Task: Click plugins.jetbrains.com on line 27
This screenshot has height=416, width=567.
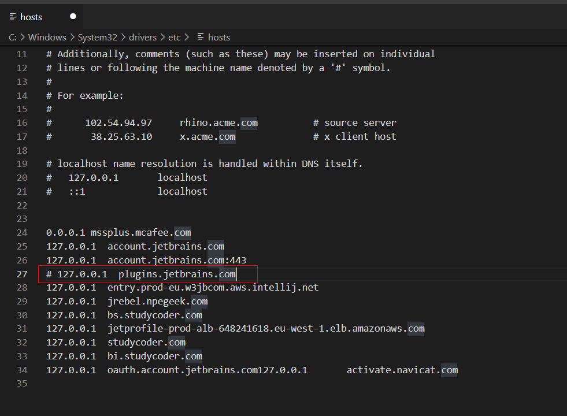Action: click(x=177, y=274)
